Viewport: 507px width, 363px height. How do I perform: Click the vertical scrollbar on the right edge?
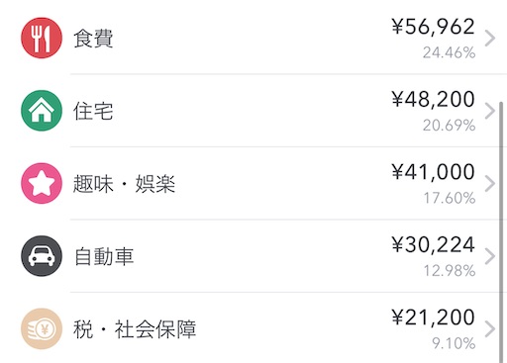click(501, 230)
